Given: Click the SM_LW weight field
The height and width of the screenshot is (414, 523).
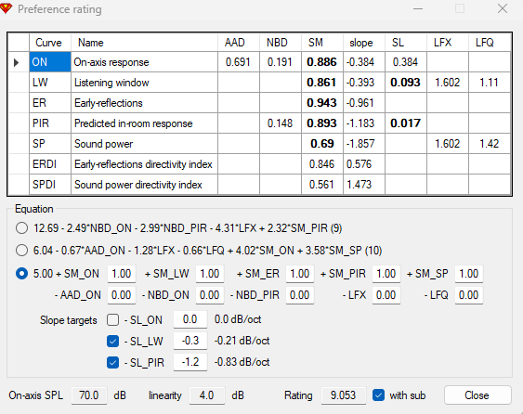Looking at the screenshot, I should tap(209, 274).
